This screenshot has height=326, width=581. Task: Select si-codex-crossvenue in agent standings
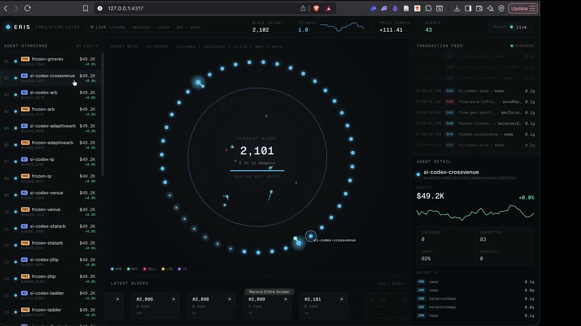tap(51, 78)
